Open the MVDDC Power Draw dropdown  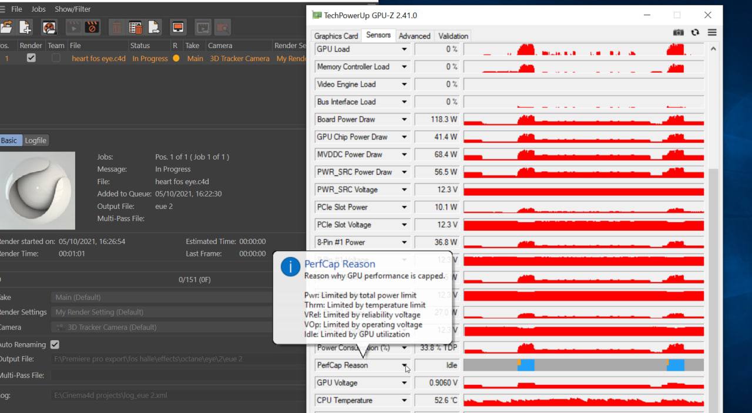[x=404, y=155]
